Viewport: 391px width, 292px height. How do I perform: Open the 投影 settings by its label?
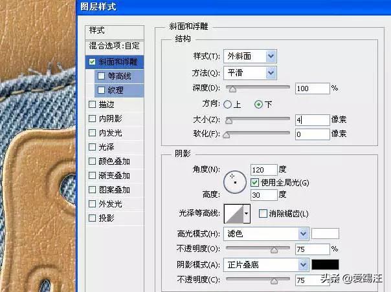click(106, 218)
